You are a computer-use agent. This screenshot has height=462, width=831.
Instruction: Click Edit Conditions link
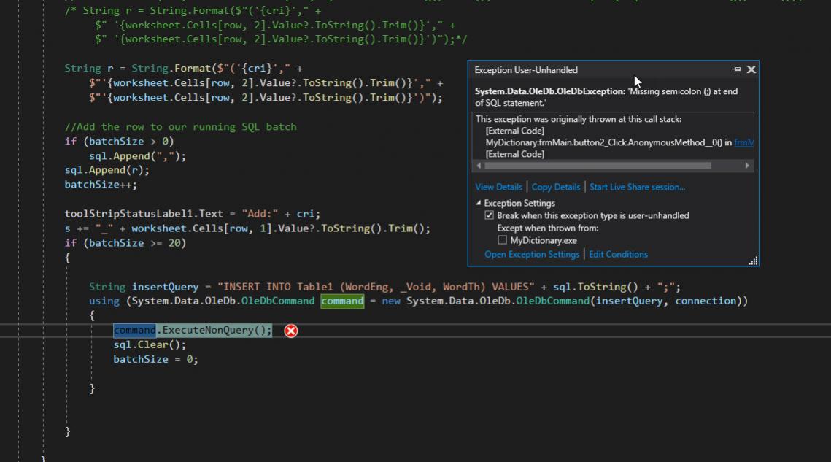click(x=618, y=255)
